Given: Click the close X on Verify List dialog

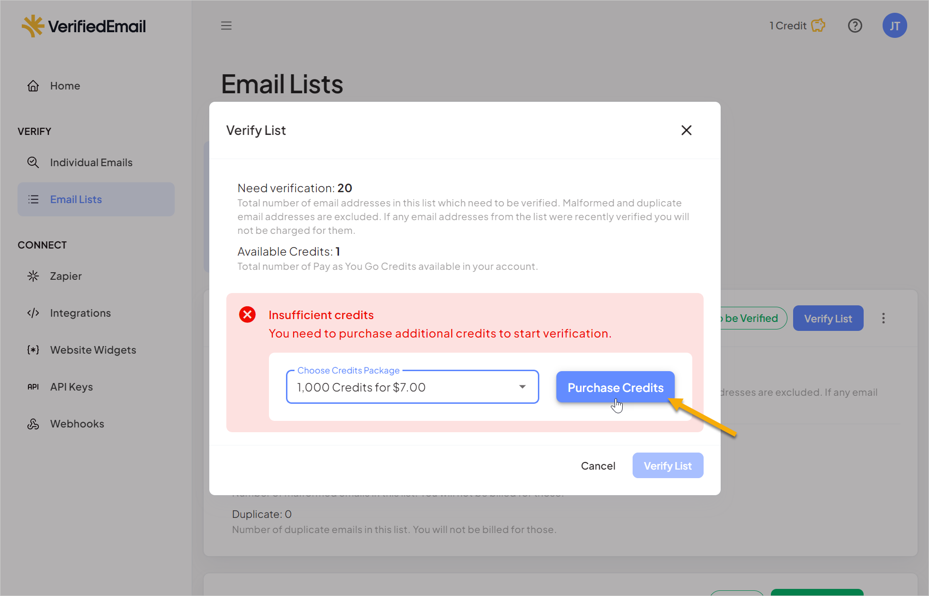Looking at the screenshot, I should click(x=686, y=129).
